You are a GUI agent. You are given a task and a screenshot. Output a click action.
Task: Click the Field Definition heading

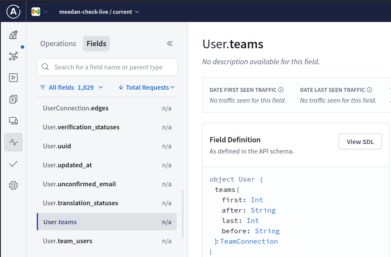click(x=235, y=140)
